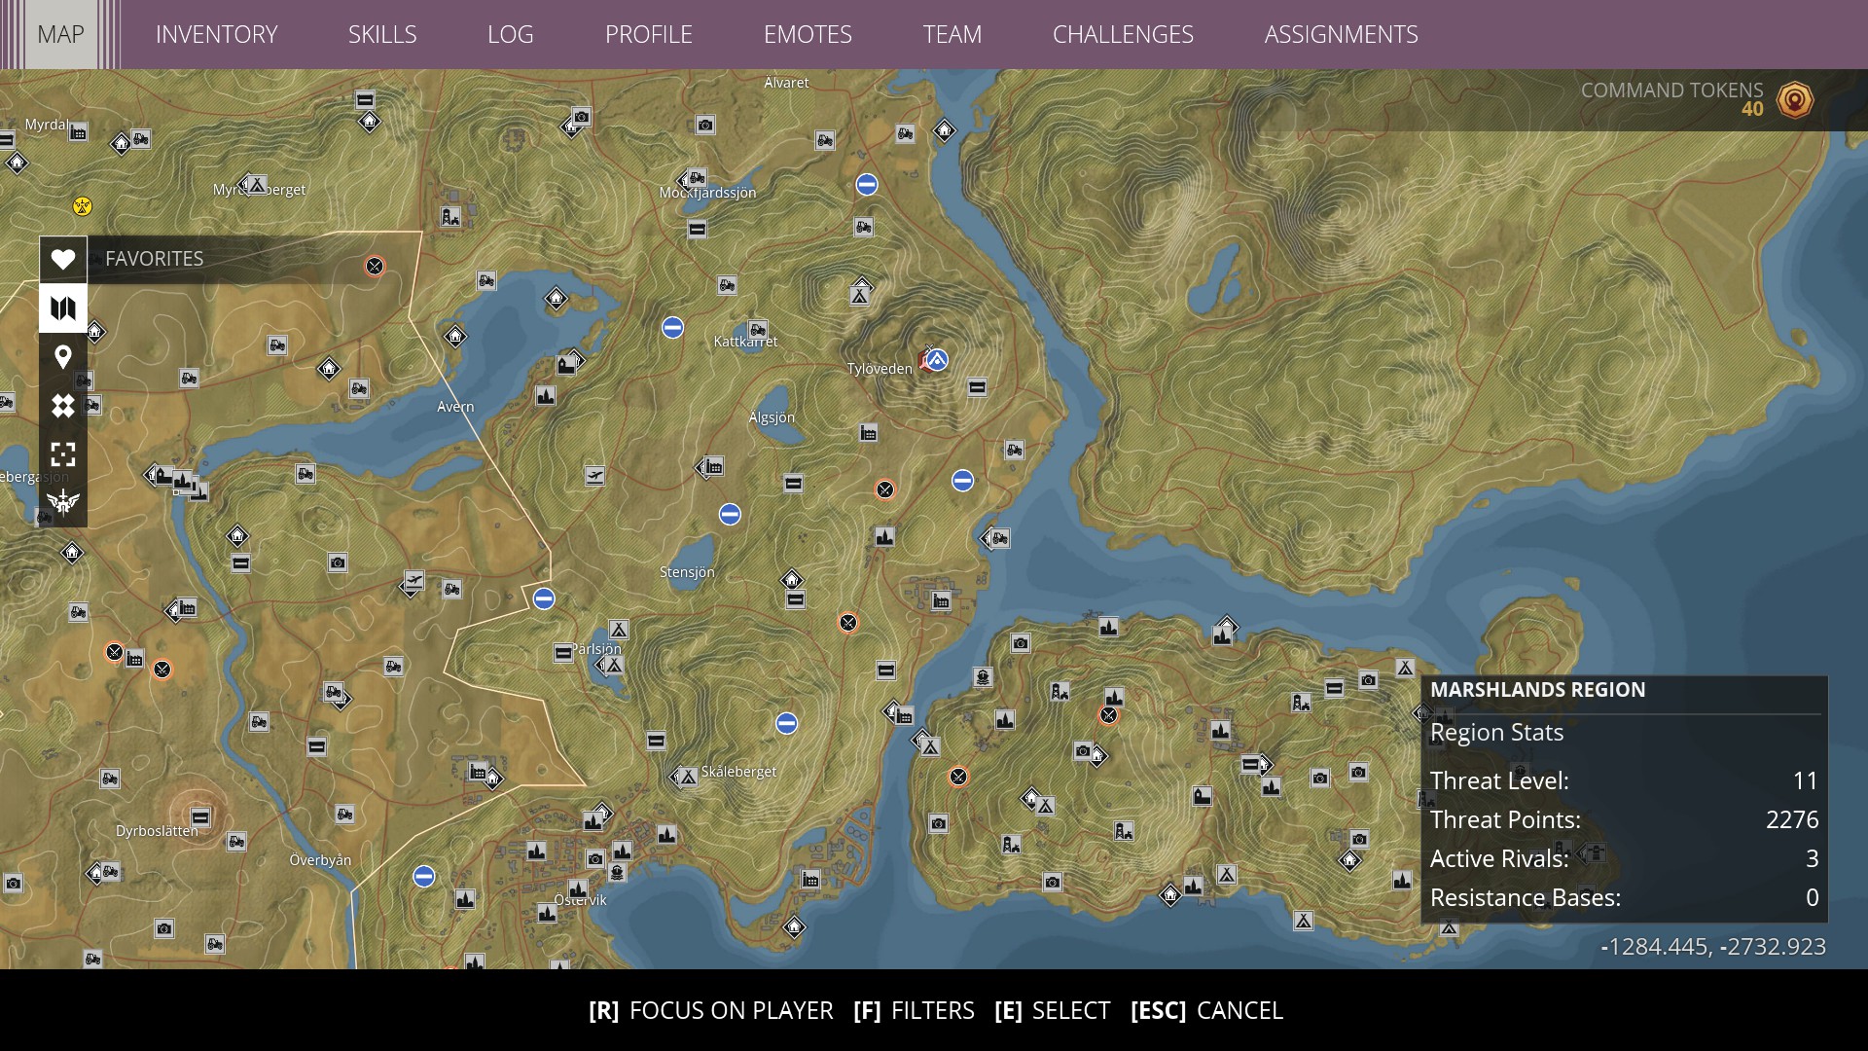Open the Inventory tab
This screenshot has width=1868, height=1051.
click(x=216, y=35)
